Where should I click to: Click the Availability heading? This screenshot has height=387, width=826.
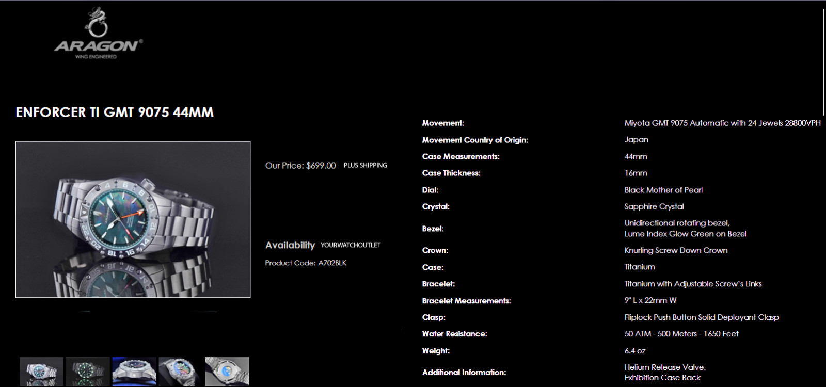tap(290, 246)
